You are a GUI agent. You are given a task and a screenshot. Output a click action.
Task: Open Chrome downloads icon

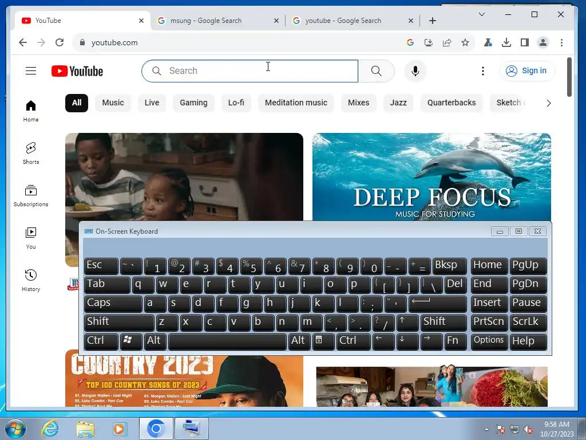(506, 42)
